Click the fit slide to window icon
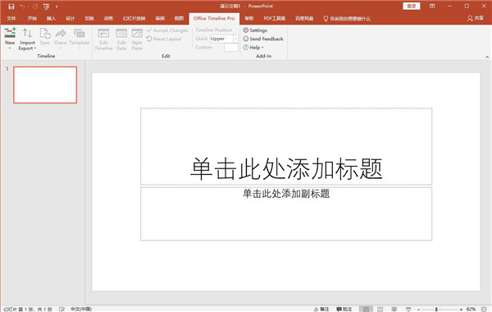This screenshot has height=312, width=492. point(484,310)
